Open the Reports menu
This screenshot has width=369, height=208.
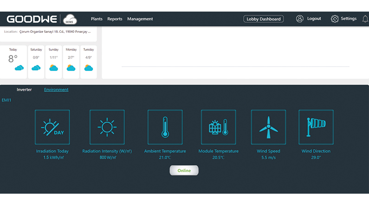click(115, 19)
